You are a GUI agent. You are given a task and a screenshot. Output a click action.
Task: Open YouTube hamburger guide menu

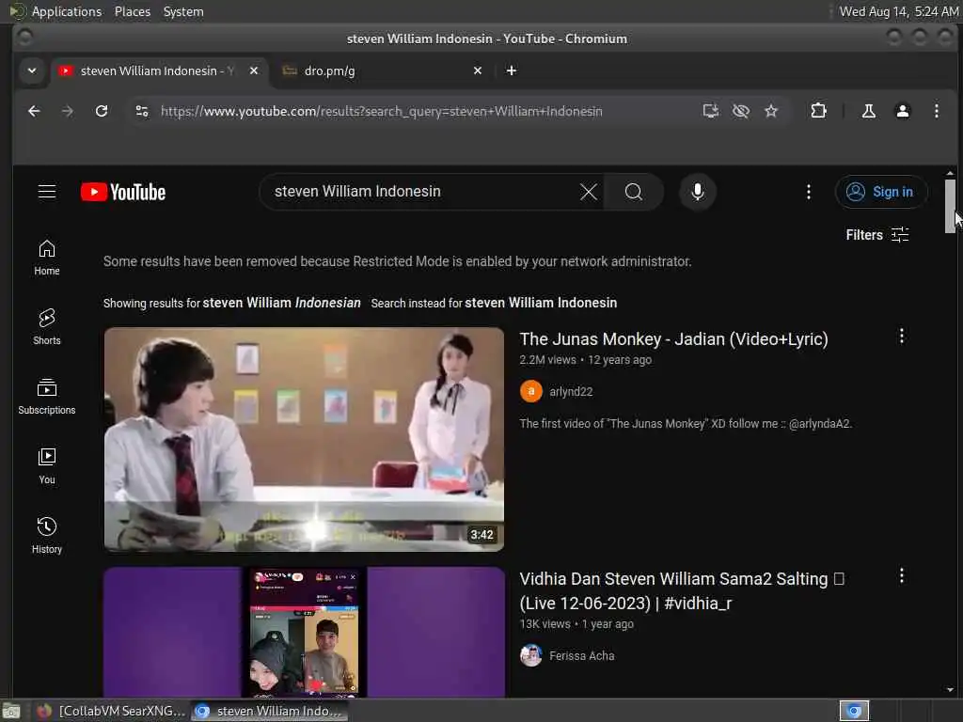pyautogui.click(x=47, y=192)
